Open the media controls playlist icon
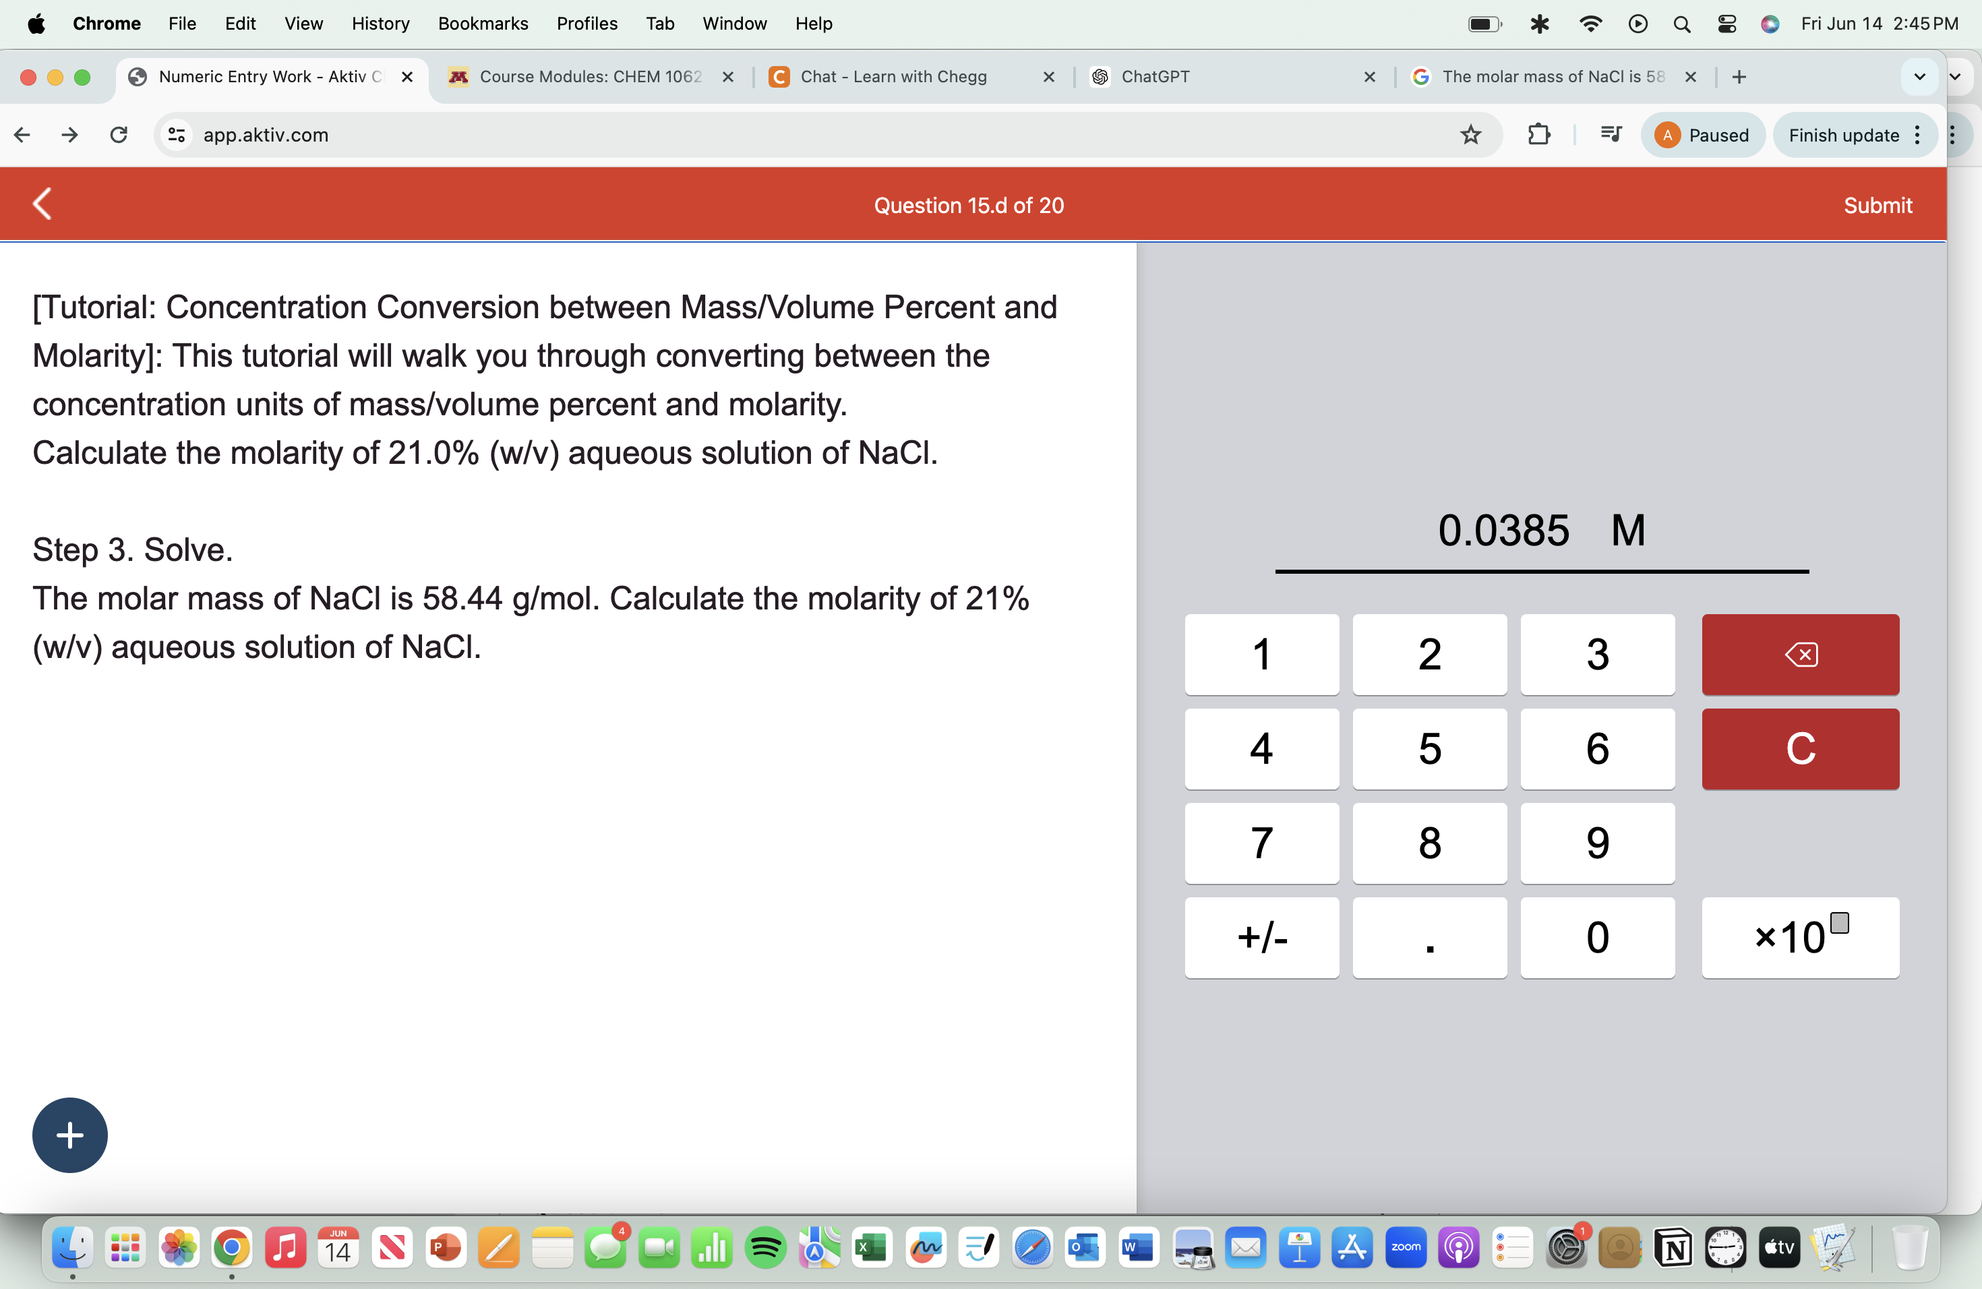Viewport: 1982px width, 1289px height. pyautogui.click(x=1609, y=134)
